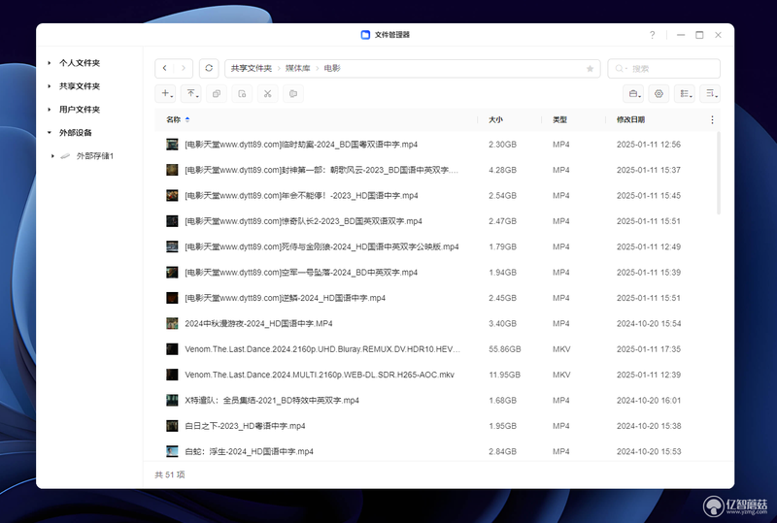Refresh the current folder listing
Viewport: 777px width, 523px height.
point(209,68)
